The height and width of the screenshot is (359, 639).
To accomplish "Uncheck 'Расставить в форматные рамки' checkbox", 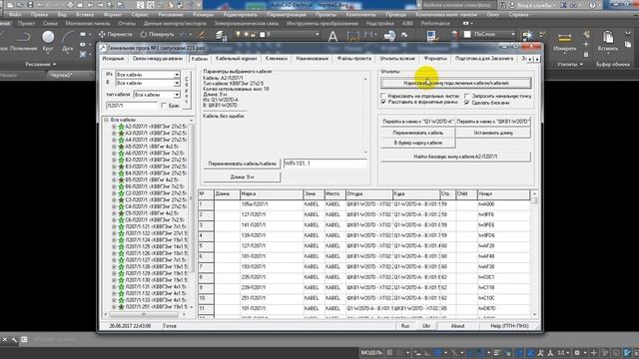I will [383, 102].
